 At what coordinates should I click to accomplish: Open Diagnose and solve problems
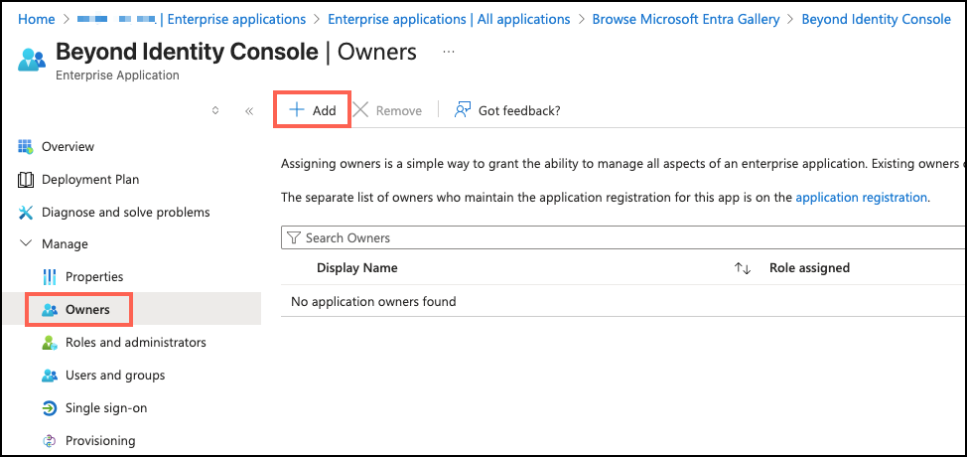click(x=126, y=213)
